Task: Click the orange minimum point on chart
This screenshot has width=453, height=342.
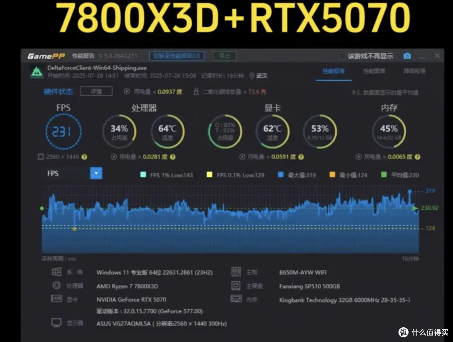Action: point(75,229)
